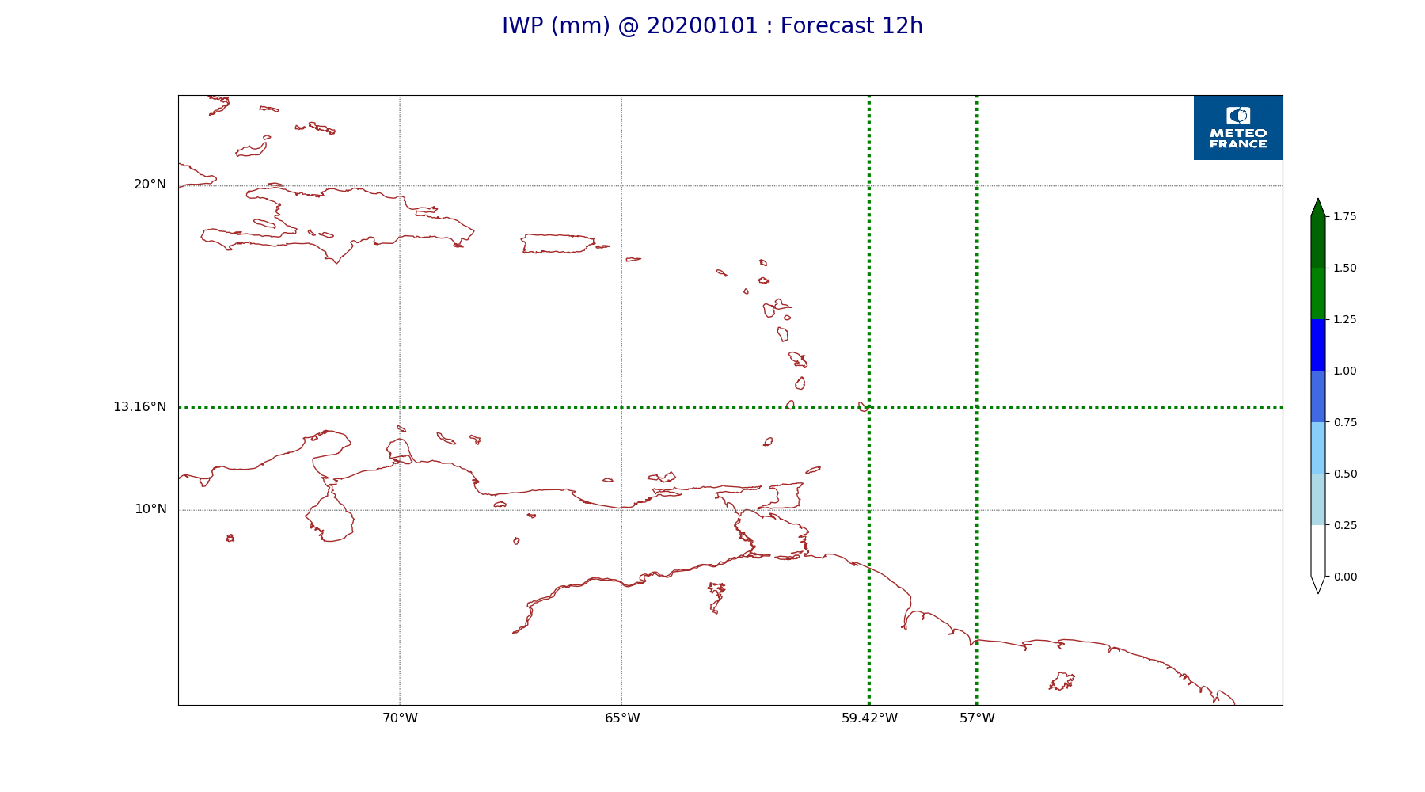The width and height of the screenshot is (1425, 792).
Task: Choose the light sky blue 0.50–0.75 band
Action: tap(1317, 447)
